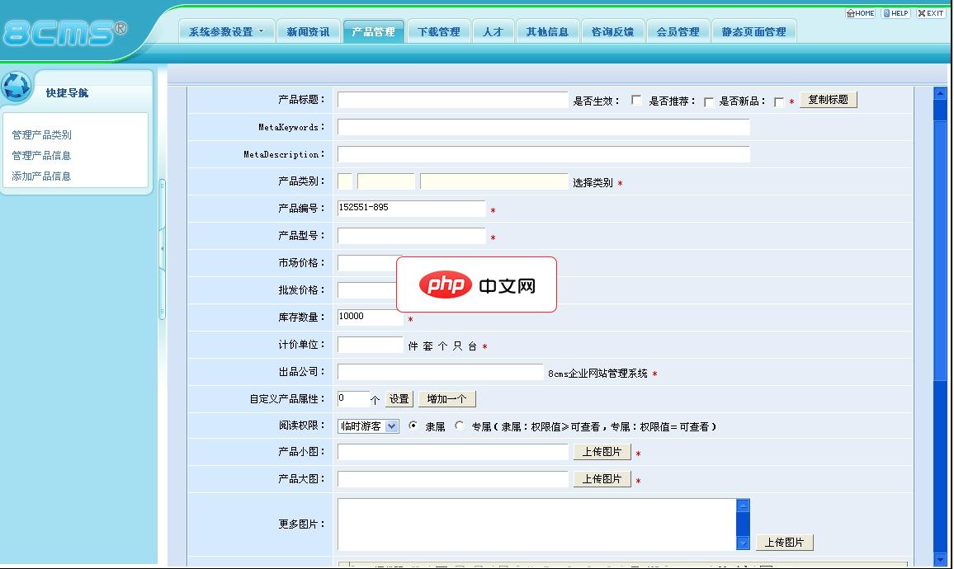Screen dimensions: 954x569
Task: Collapse the sidebar using the splitter handle
Action: 162,249
